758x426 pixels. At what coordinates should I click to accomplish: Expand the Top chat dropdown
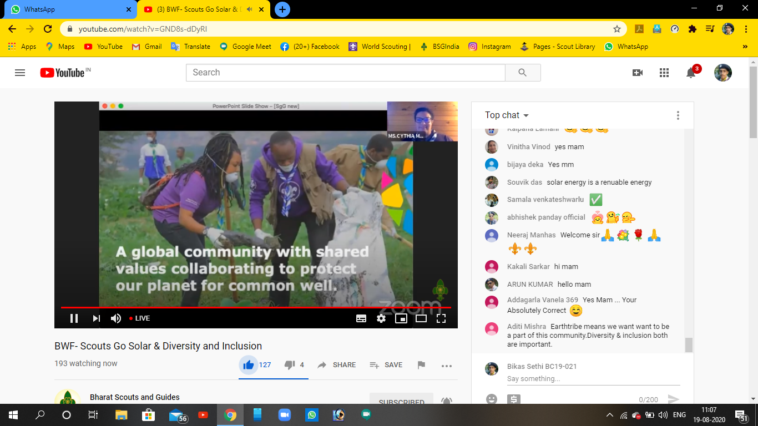pos(507,115)
